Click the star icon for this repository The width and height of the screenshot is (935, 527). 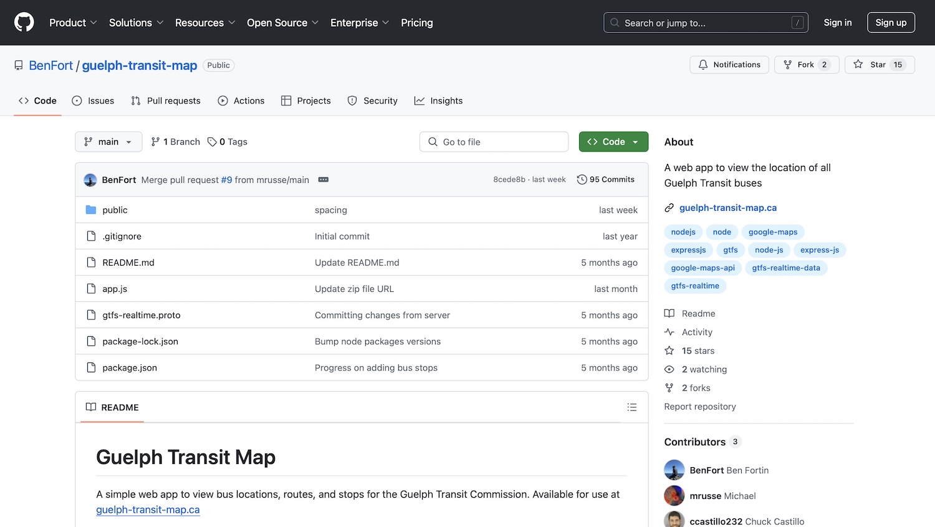pos(858,65)
